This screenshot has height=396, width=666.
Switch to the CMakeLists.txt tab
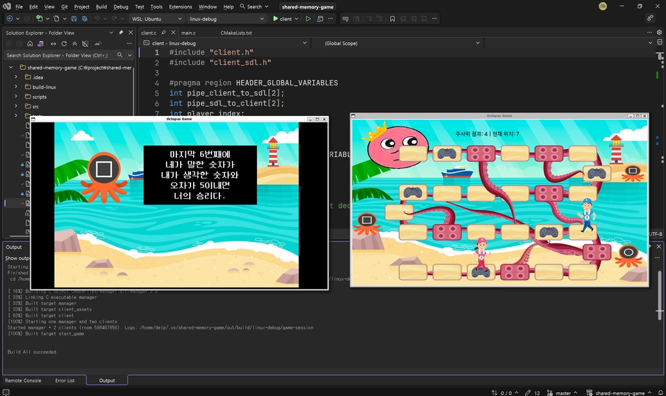[x=236, y=33]
